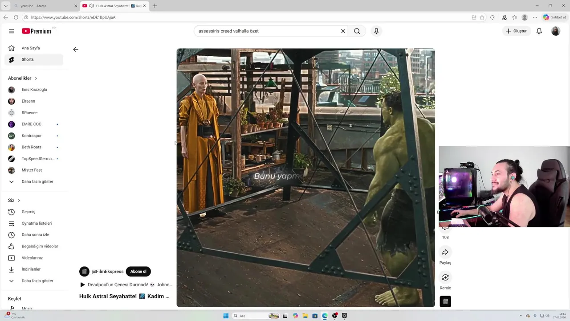Open browser settings three-dot menu
The width and height of the screenshot is (570, 321).
coord(535,17)
